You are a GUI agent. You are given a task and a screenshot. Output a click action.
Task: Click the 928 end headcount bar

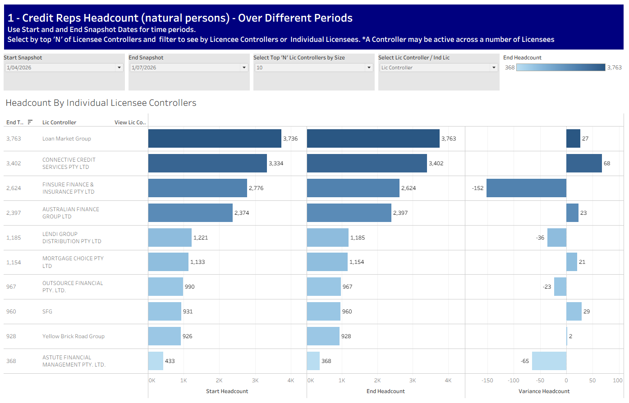(x=323, y=336)
